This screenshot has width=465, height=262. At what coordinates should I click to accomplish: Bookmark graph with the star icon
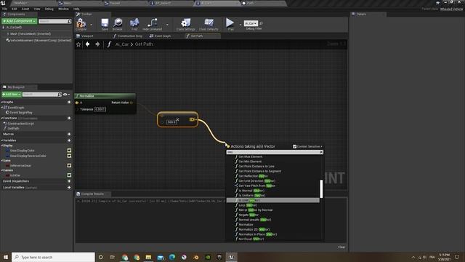click(78, 44)
